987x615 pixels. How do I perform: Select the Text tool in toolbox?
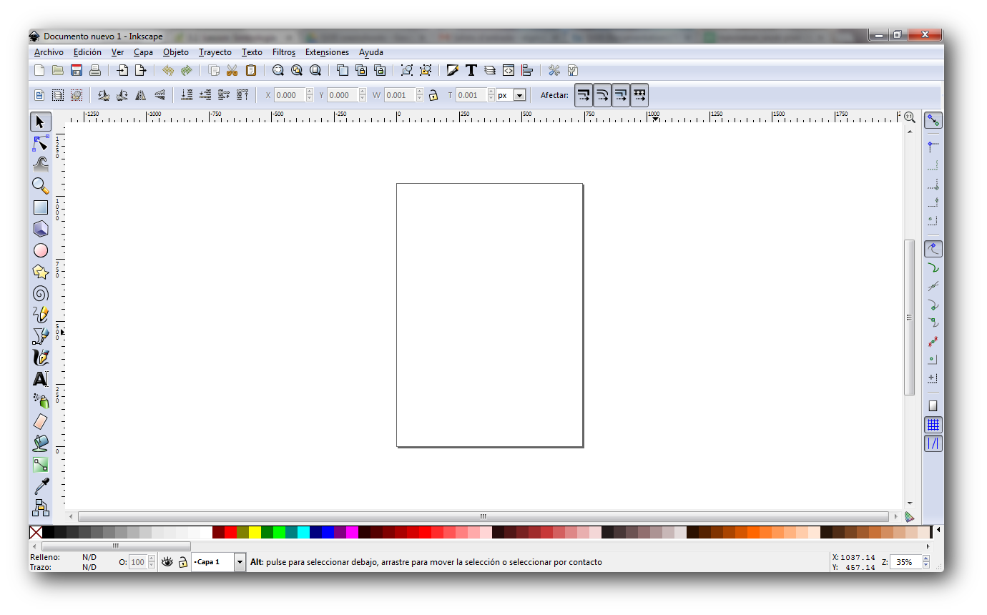tap(41, 379)
